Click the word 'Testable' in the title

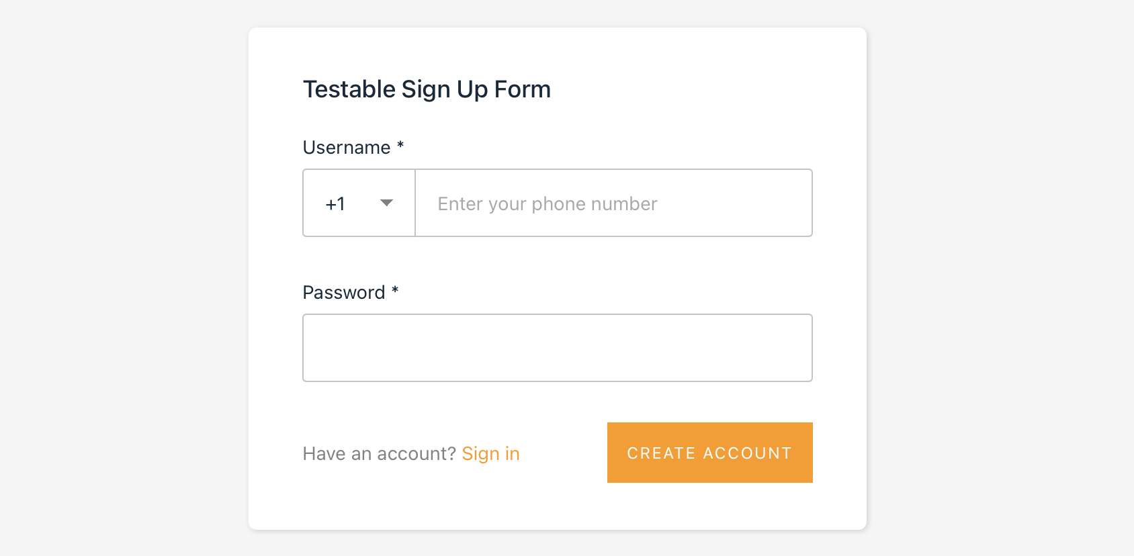[349, 89]
